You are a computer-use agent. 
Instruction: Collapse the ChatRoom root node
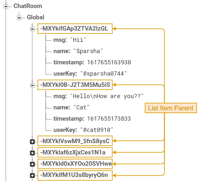6,6
